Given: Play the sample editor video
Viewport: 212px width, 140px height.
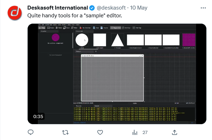Looking at the screenshot, I should (x=117, y=74).
